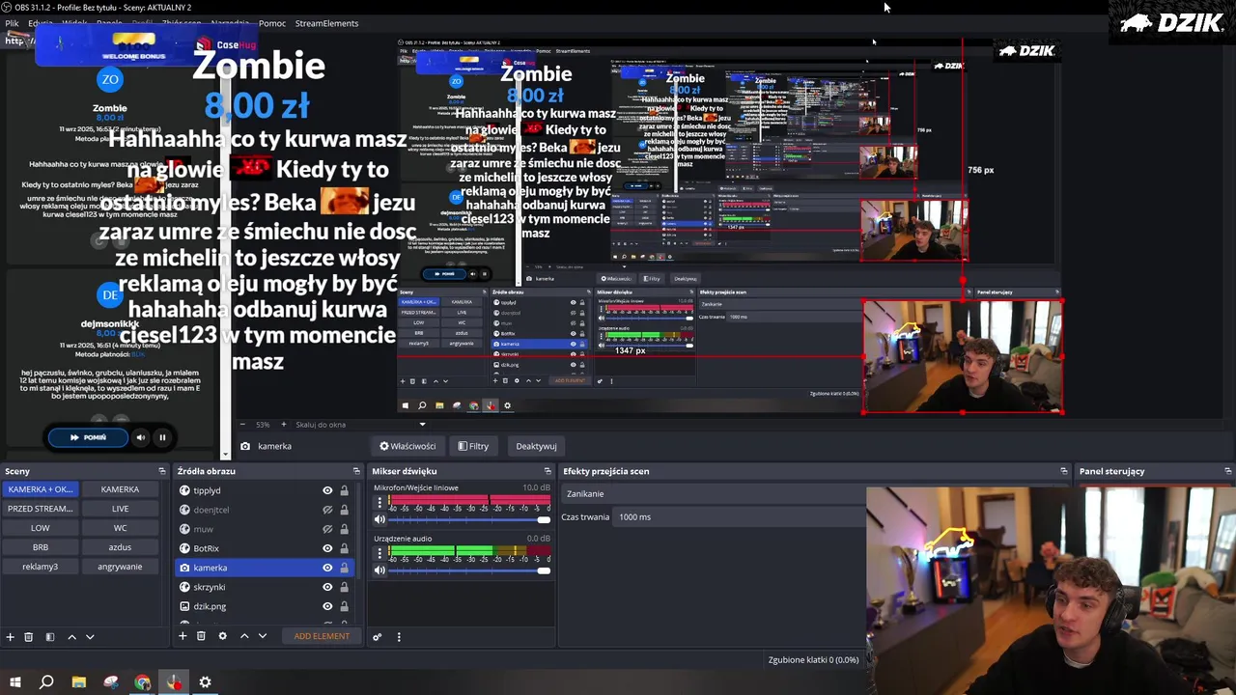This screenshot has width=1236, height=695.
Task: Click the POMIŃ skip button
Action: (x=88, y=437)
